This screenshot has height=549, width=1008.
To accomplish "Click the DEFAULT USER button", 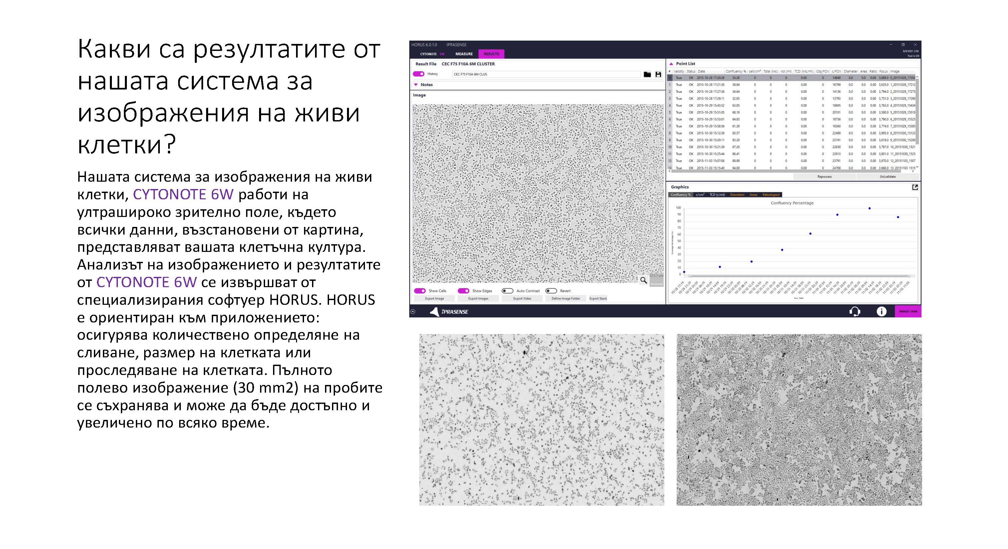I will [x=908, y=312].
